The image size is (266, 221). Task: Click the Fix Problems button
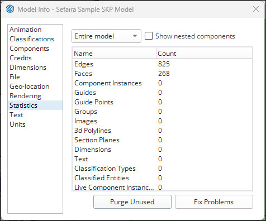(x=214, y=202)
